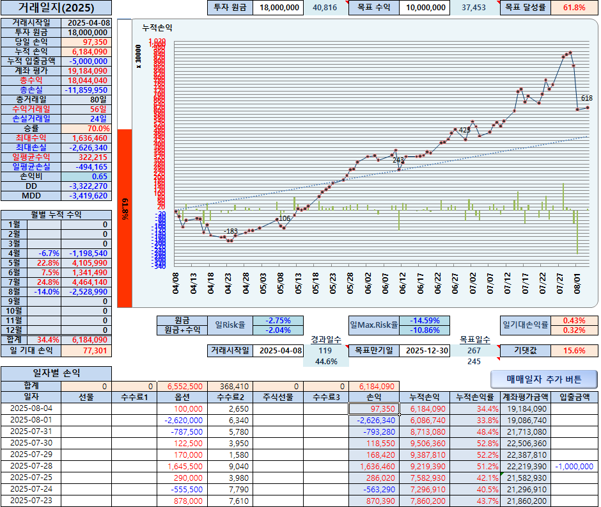This screenshot has width=601, height=507.
Task: Click the DD value -3,322,270
Action: click(86, 186)
